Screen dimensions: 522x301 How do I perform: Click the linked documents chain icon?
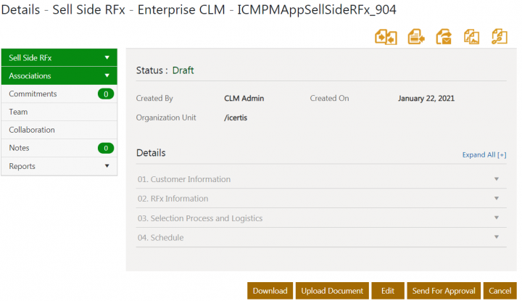coord(499,36)
